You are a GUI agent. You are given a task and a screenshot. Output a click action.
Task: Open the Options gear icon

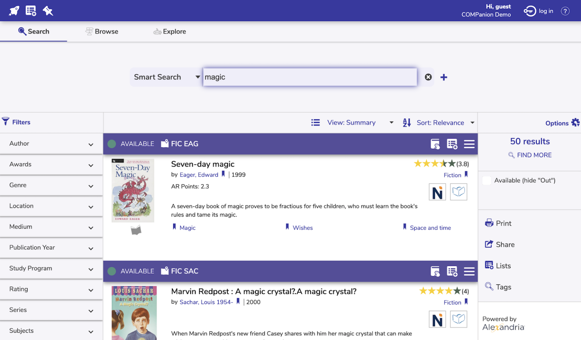coord(575,122)
